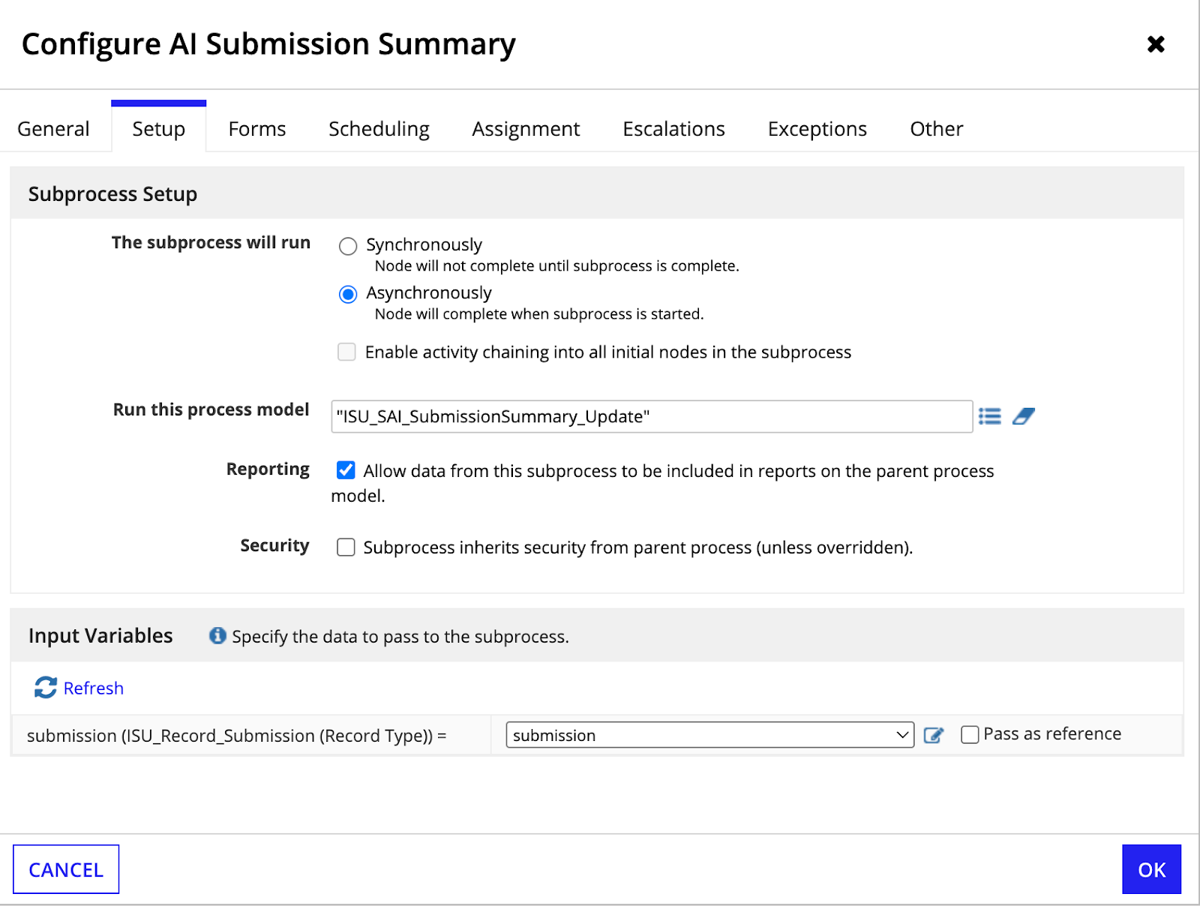Click 'Node will complete when subprocess is started' text
Screen dimensions: 1200x906
539,313
